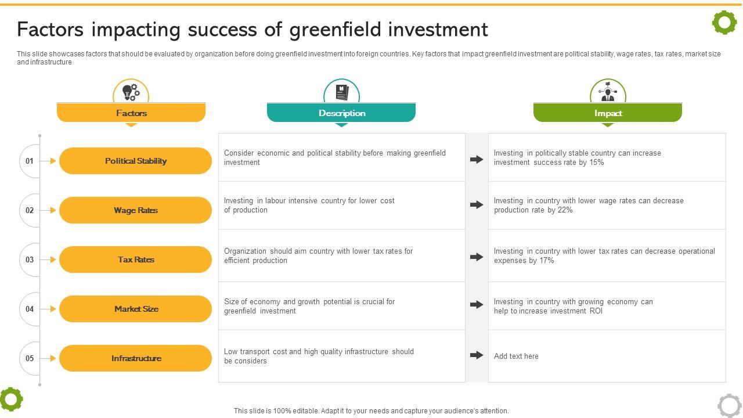Viewport: 743px width, 418px height.
Task: Click the Wage Rates pill
Action: point(136,210)
